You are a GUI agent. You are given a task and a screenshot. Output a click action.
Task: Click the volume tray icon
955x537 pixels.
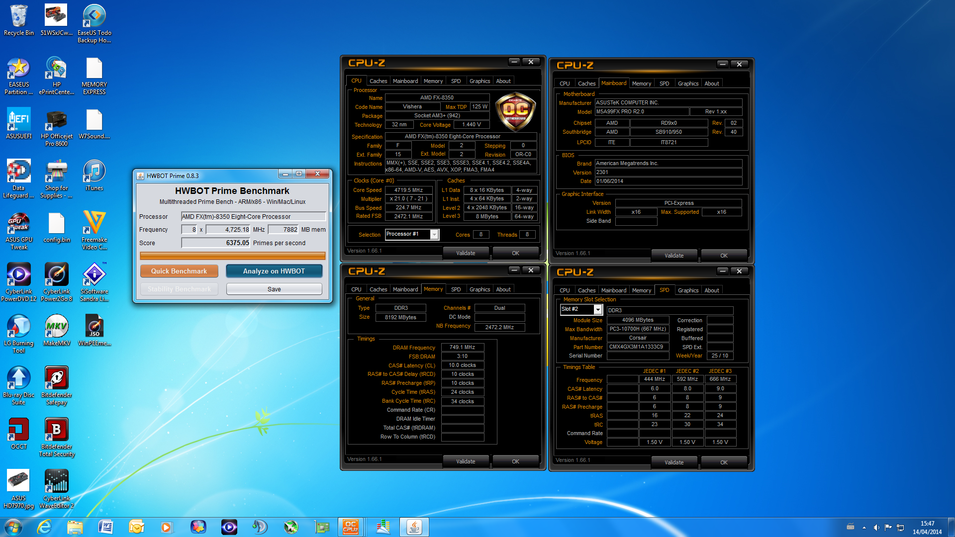click(x=876, y=528)
